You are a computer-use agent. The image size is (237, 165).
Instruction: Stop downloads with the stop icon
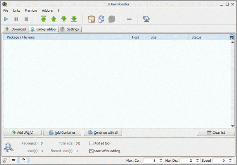[27, 19]
